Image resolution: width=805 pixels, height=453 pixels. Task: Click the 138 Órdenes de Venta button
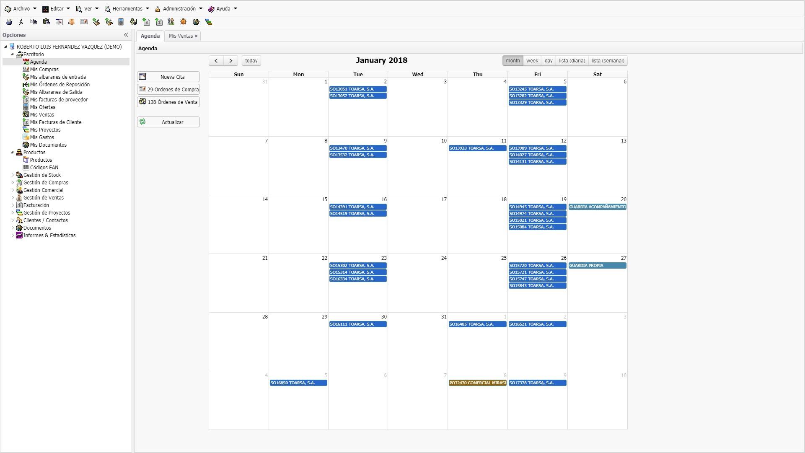(x=168, y=102)
